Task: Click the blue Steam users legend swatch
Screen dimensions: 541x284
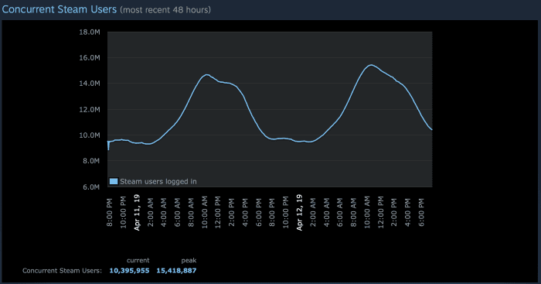Action: coord(114,181)
